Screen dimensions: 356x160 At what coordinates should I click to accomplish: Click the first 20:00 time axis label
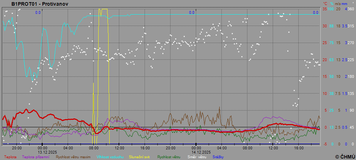tap(17, 148)
